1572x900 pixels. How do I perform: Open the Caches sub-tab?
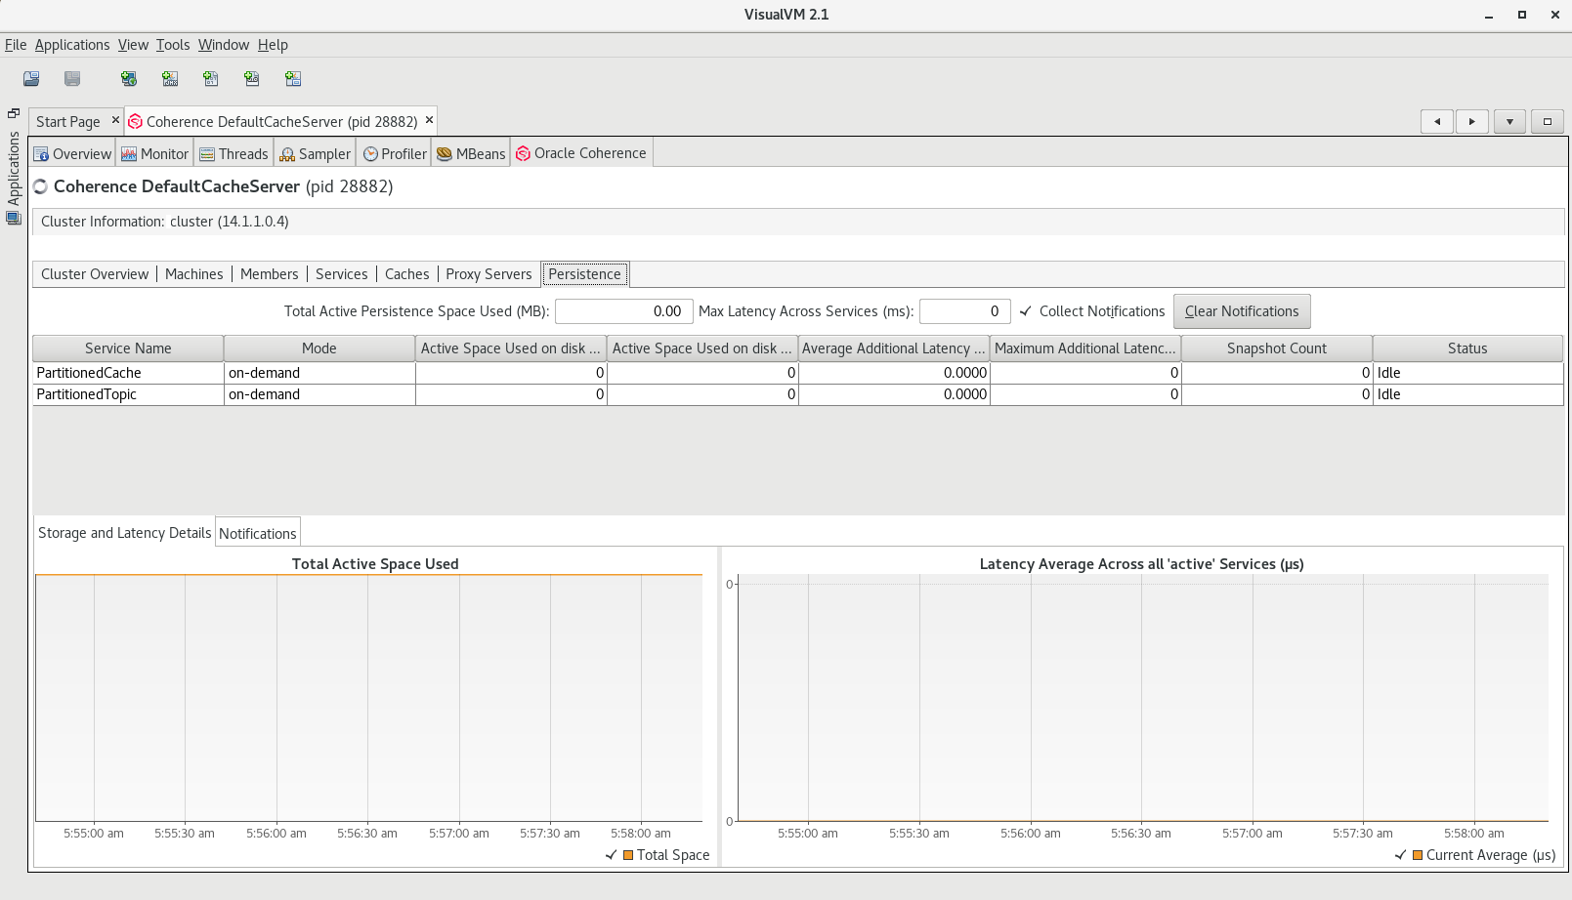(407, 274)
